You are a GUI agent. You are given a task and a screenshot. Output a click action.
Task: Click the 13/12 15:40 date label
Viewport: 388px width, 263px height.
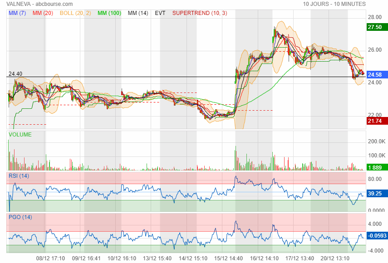[157, 258]
